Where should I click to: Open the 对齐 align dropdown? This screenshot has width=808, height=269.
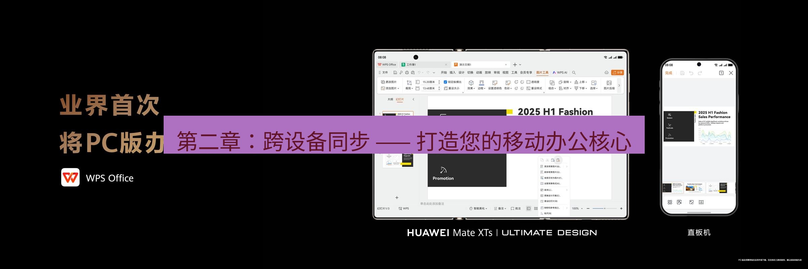click(565, 88)
